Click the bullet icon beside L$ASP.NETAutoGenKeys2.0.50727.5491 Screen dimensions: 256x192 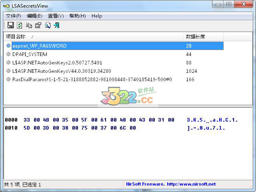click(8, 62)
